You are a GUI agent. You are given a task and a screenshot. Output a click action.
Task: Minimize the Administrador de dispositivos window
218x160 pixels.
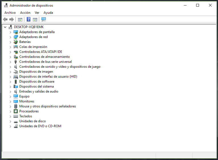tap(185, 5)
